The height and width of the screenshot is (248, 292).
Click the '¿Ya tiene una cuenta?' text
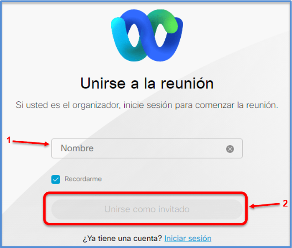coord(123,238)
